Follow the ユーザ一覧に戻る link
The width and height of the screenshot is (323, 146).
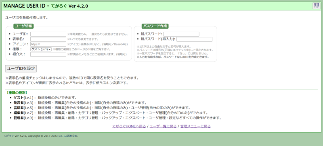[163, 126]
